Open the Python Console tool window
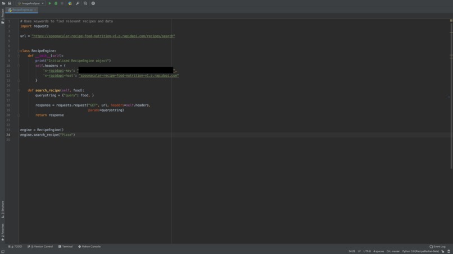 tap(89, 247)
